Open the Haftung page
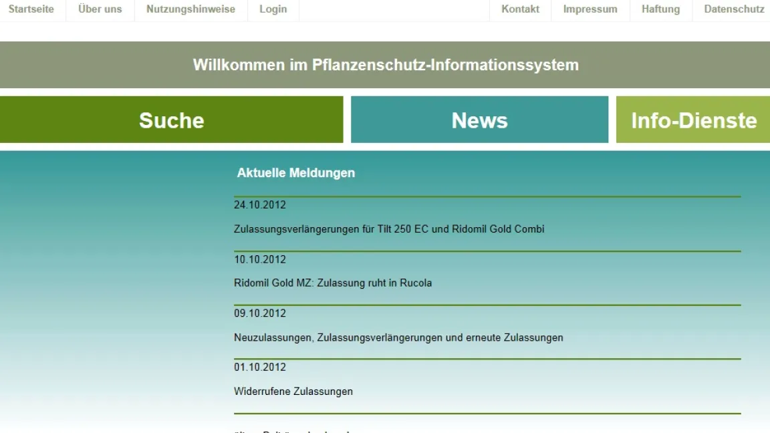770x433 pixels. pos(660,9)
